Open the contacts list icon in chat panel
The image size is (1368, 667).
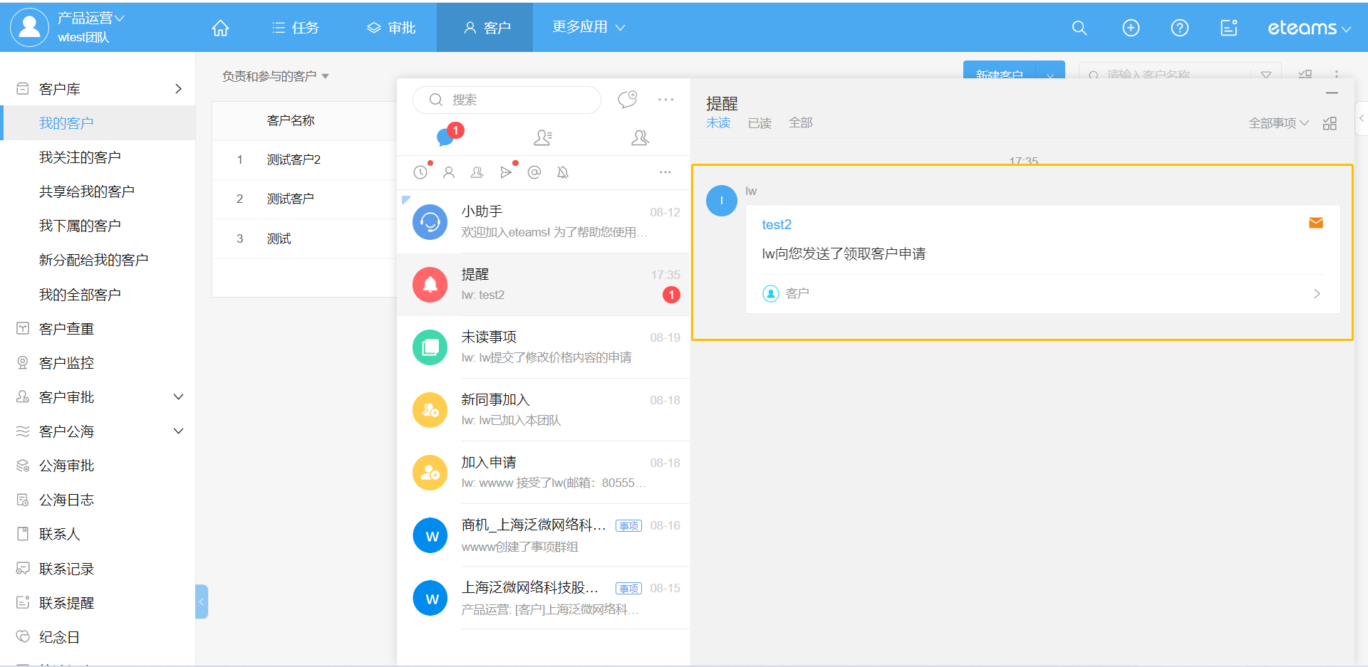[x=543, y=137]
